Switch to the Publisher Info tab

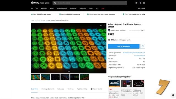point(82,89)
